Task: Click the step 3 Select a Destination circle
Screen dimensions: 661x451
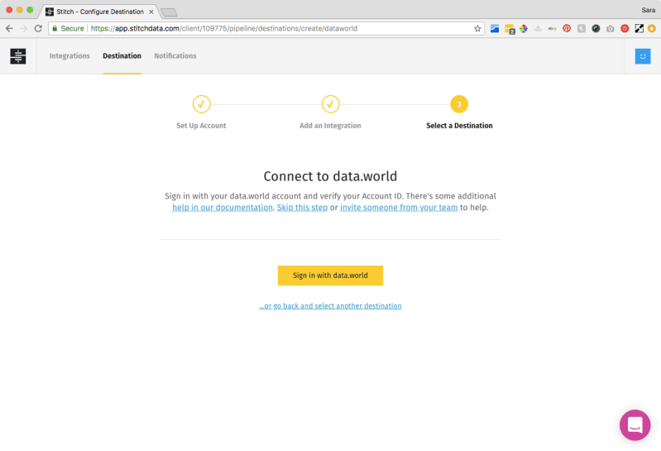Action: click(459, 104)
